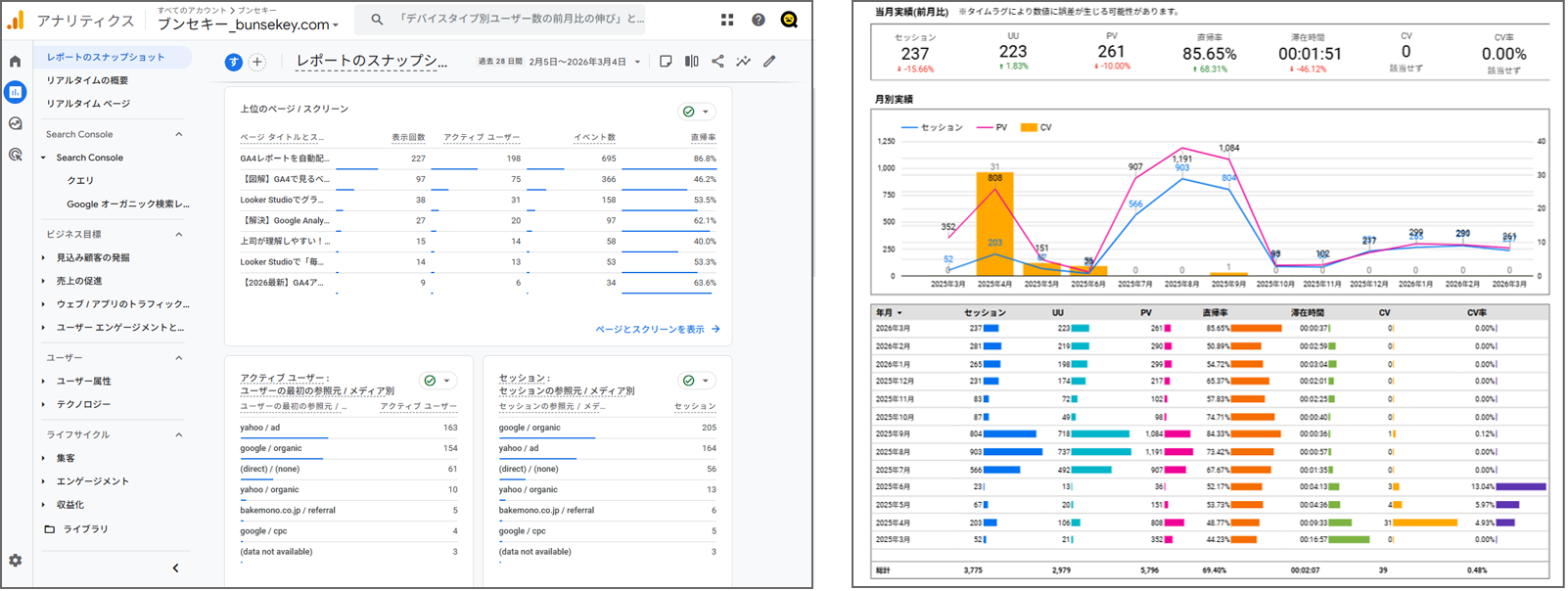Open the Advertising sidebar icon

(16, 155)
